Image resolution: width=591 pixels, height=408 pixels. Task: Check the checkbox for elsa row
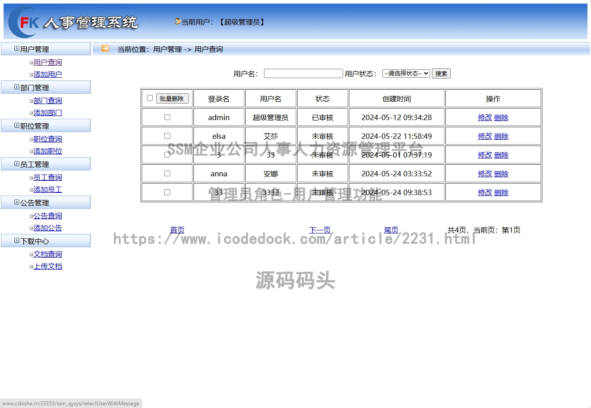coord(168,136)
